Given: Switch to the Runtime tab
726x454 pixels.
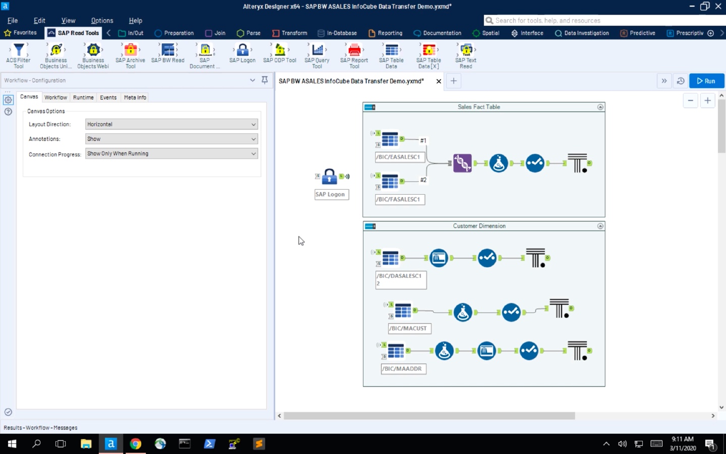Looking at the screenshot, I should 83,97.
